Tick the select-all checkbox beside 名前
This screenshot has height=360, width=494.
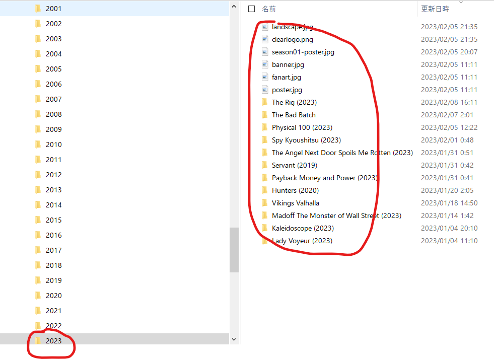click(x=251, y=9)
